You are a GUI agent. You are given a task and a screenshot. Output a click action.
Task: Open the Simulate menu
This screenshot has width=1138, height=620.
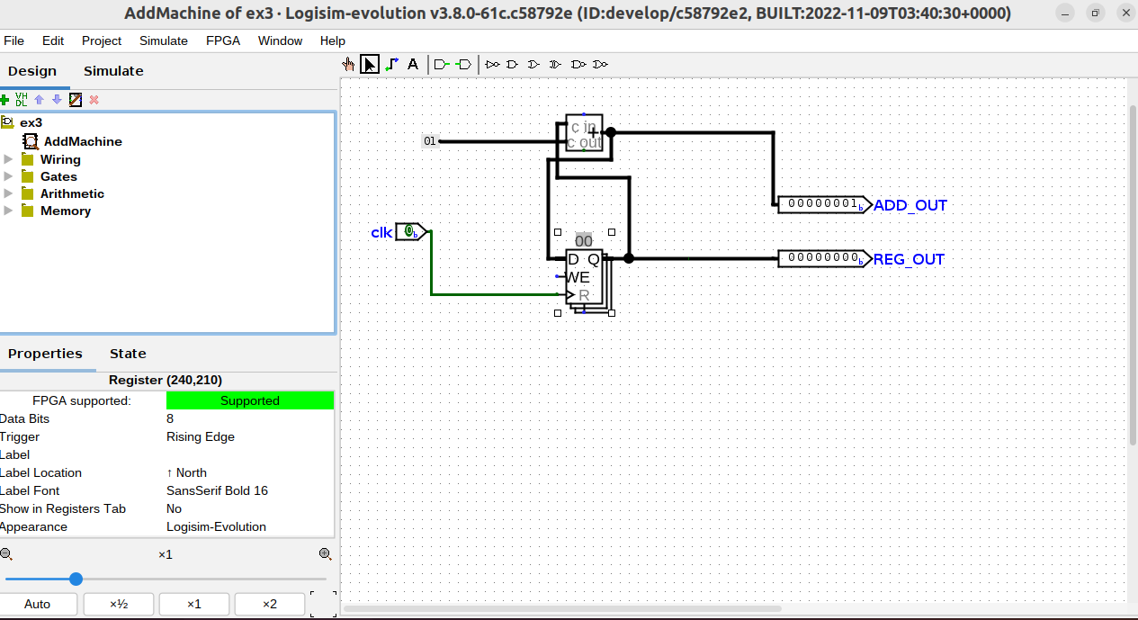pyautogui.click(x=164, y=40)
